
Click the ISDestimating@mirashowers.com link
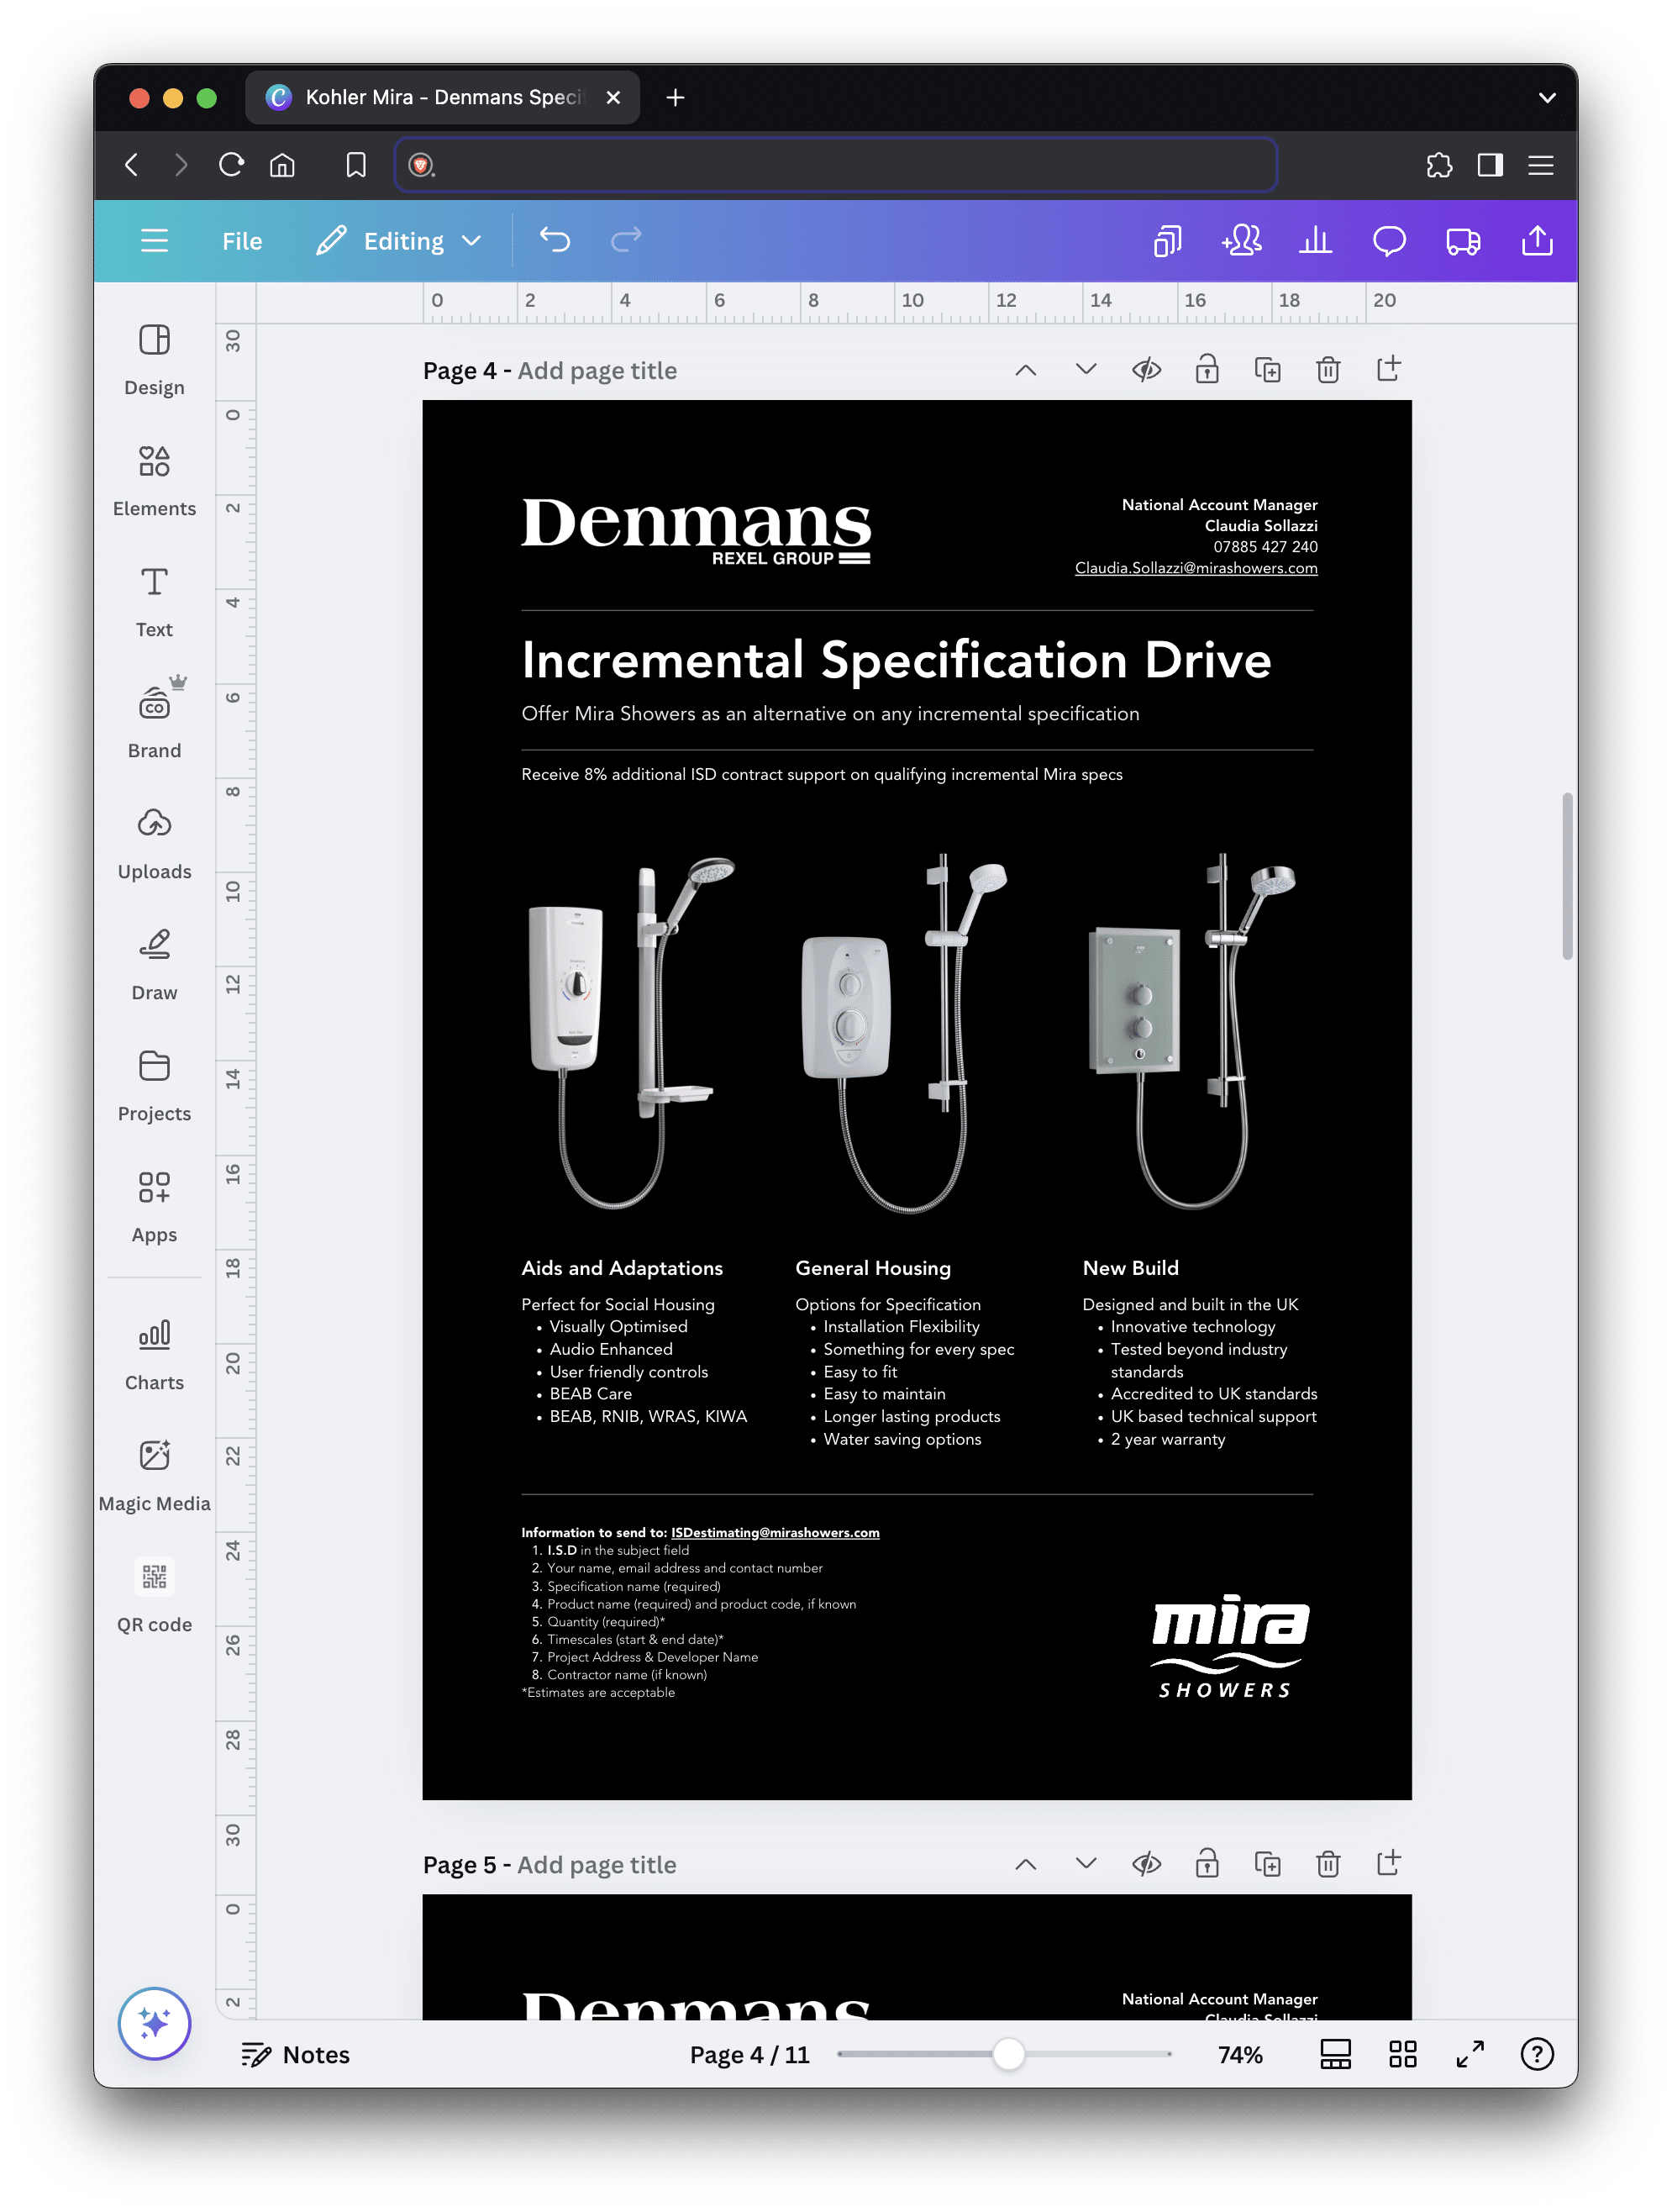click(775, 1532)
